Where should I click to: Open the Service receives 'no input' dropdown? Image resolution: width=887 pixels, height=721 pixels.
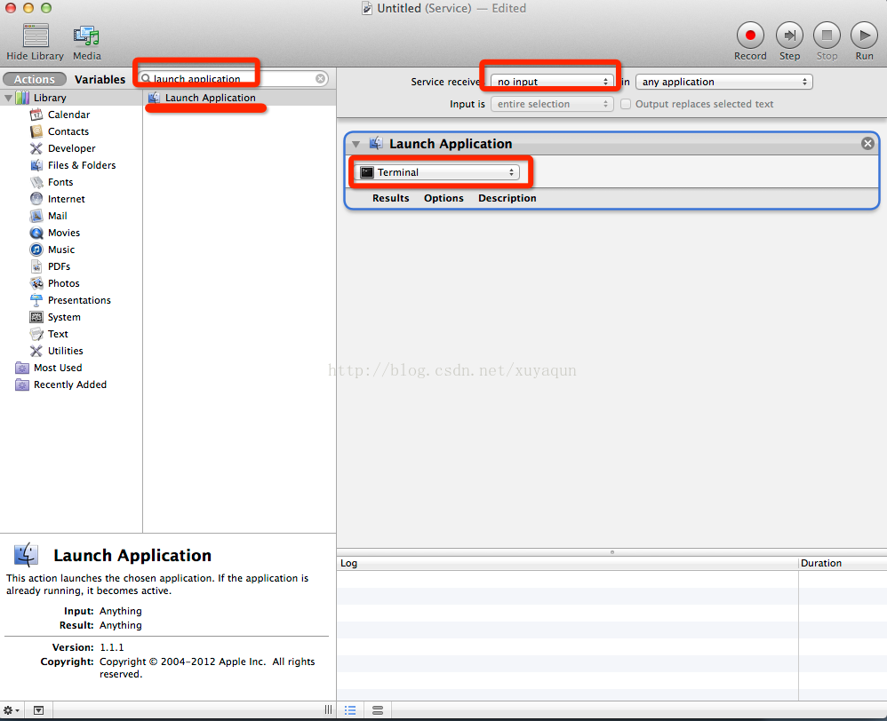point(552,82)
